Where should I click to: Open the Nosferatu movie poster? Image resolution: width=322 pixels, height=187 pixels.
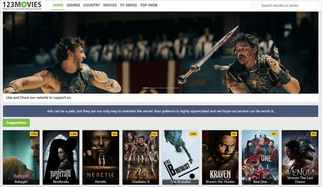[61, 157]
